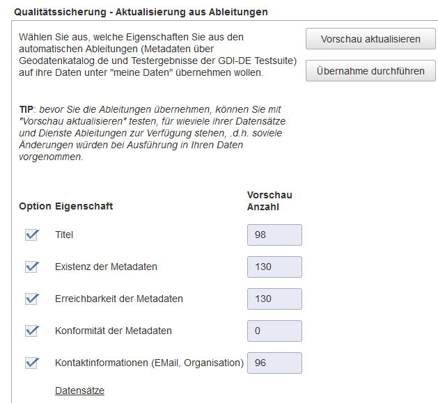Uncheck the Titel checkbox
438x403 pixels.
(31, 235)
